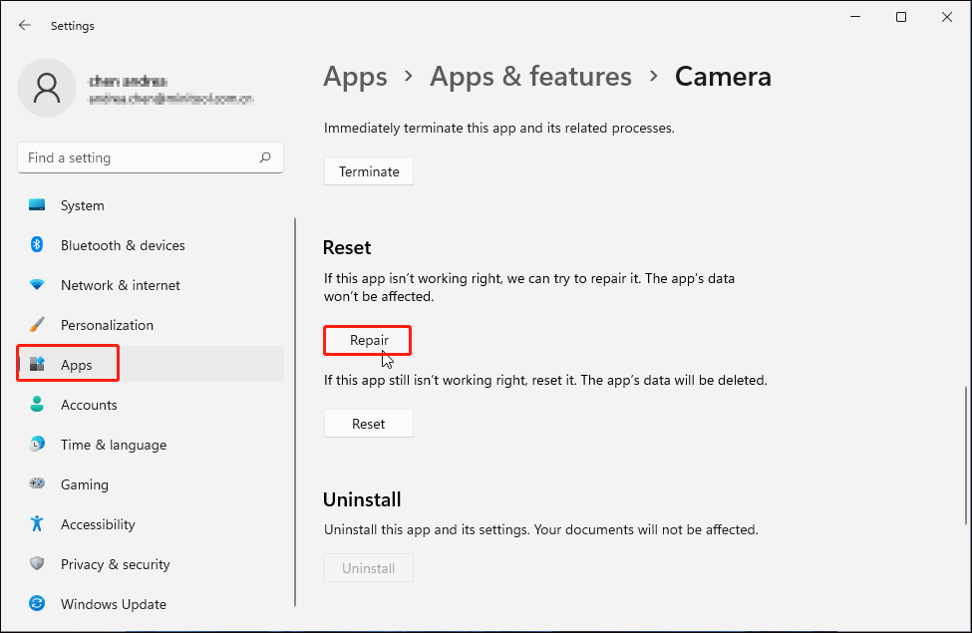This screenshot has width=972, height=633.
Task: Click the System monitor icon
Action: point(37,205)
